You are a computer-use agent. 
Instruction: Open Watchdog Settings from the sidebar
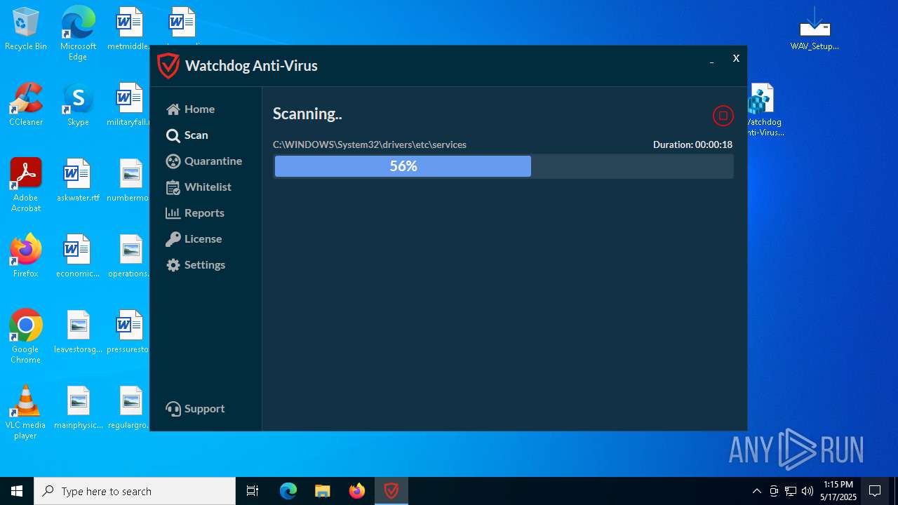pos(196,265)
